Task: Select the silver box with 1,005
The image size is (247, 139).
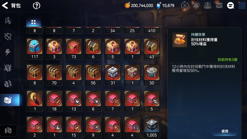Action: tap(152, 127)
